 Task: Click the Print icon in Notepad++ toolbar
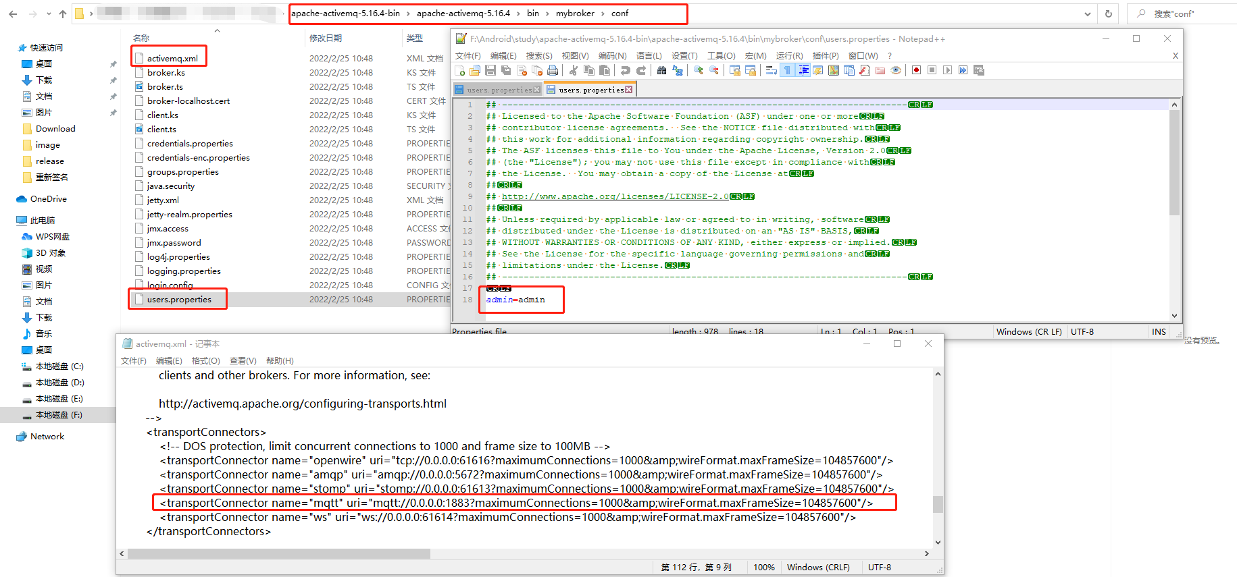pyautogui.click(x=553, y=70)
